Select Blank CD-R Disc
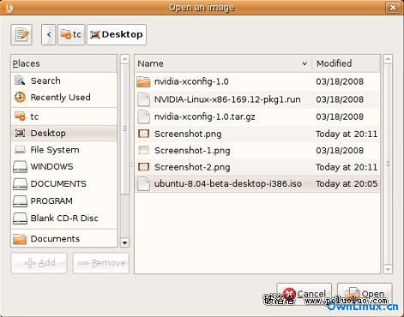The width and height of the screenshot is (404, 317). 64,218
